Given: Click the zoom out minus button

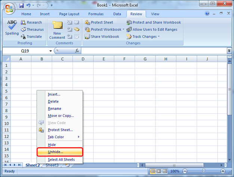Looking at the screenshot, I should click(x=185, y=171).
